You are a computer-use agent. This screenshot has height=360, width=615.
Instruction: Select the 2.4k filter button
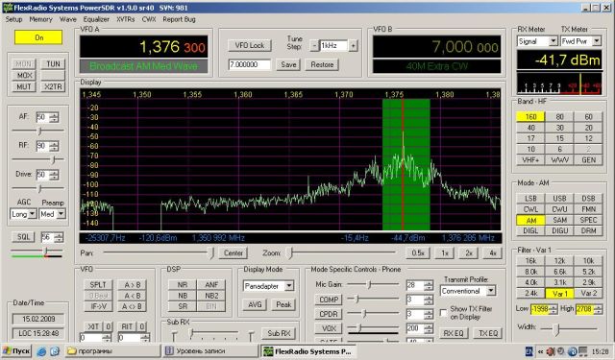click(530, 294)
